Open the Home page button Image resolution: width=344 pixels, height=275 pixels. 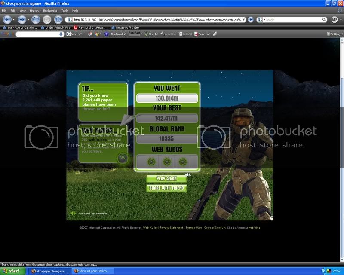[58, 20]
